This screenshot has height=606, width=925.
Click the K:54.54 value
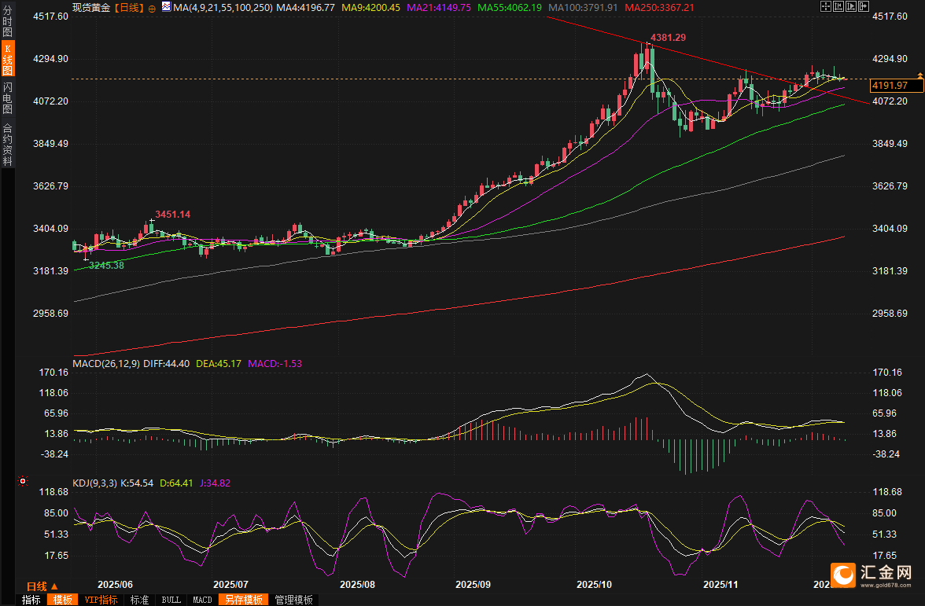click(137, 483)
